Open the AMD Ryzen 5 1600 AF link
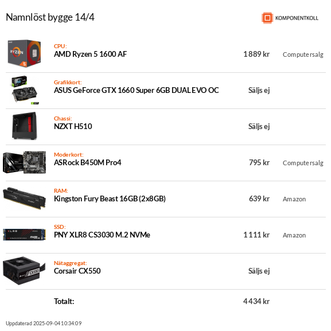Screen dimensions: 331x331 [x=90, y=54]
